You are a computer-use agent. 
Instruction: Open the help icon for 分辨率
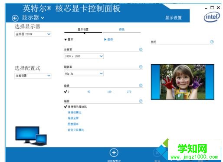tap(141, 50)
